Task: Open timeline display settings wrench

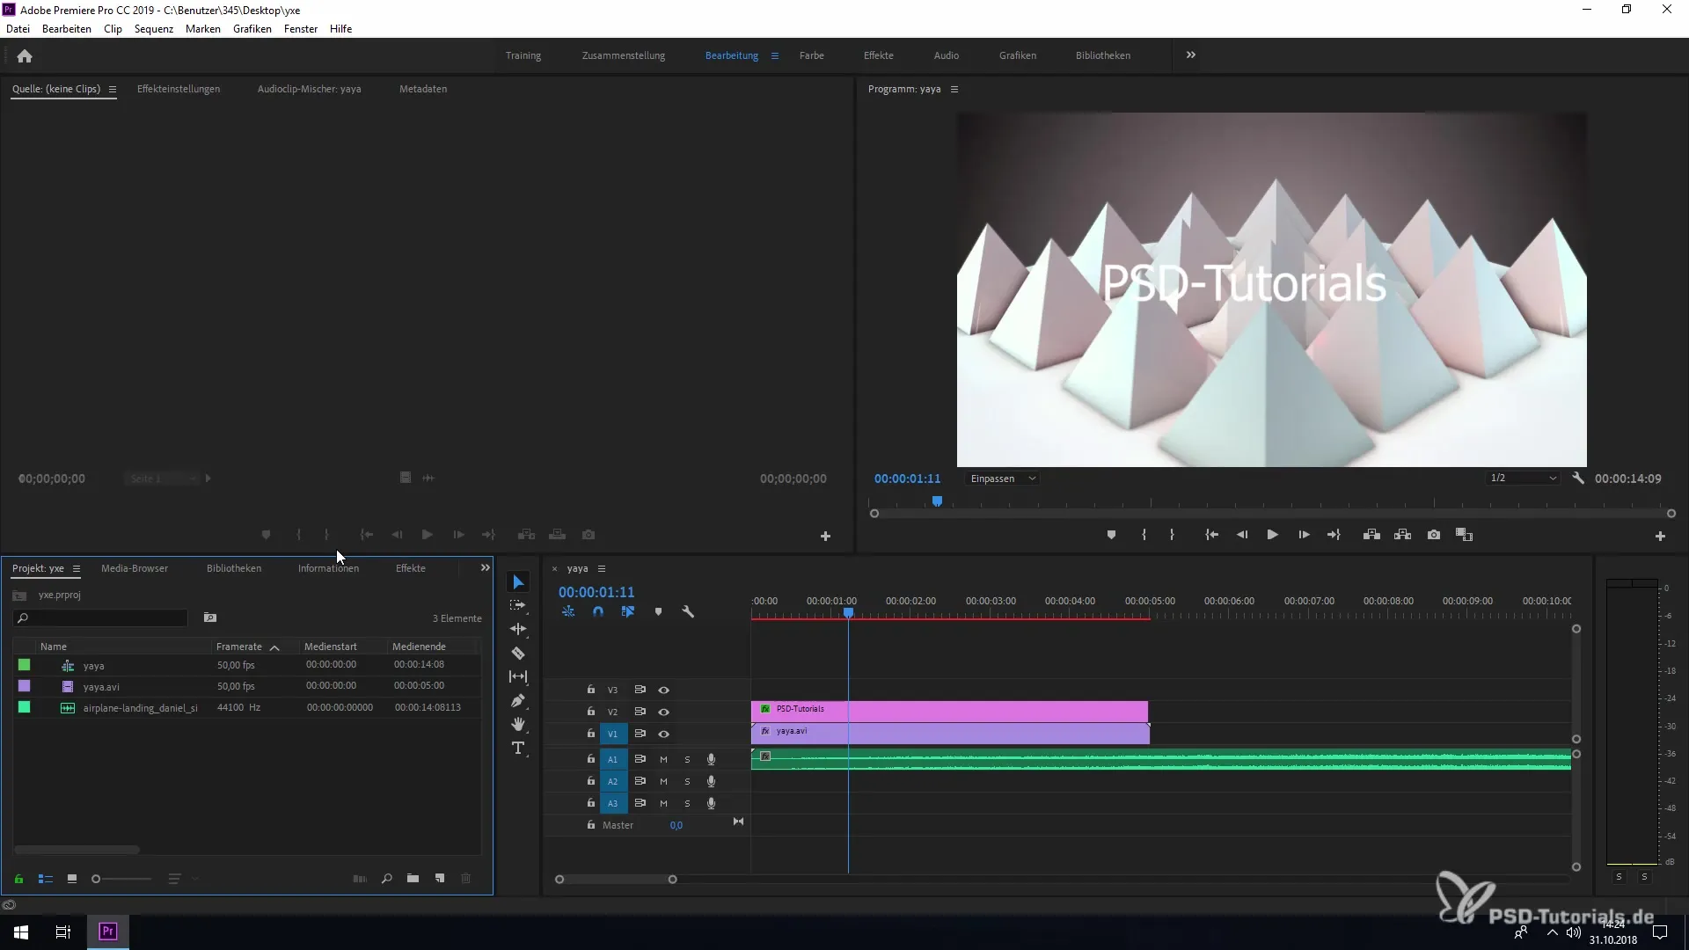Action: [688, 611]
